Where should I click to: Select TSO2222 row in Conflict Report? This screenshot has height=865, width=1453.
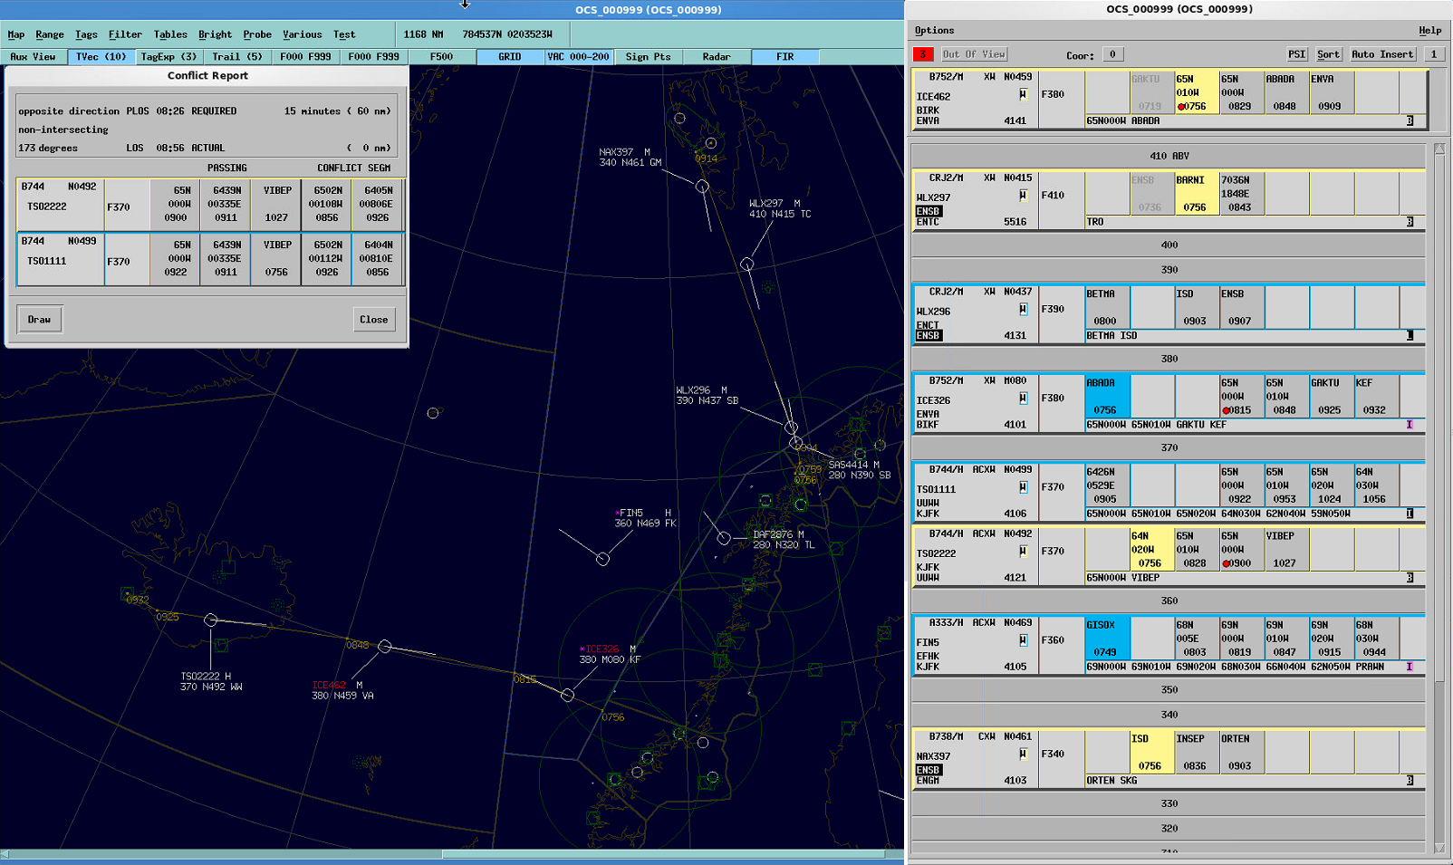click(210, 205)
